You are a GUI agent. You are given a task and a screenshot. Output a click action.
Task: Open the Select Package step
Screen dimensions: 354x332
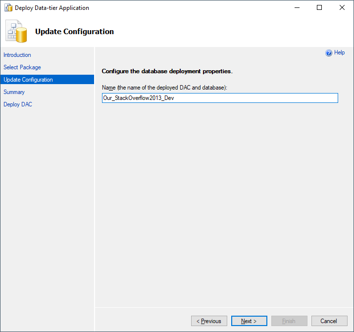(22, 67)
